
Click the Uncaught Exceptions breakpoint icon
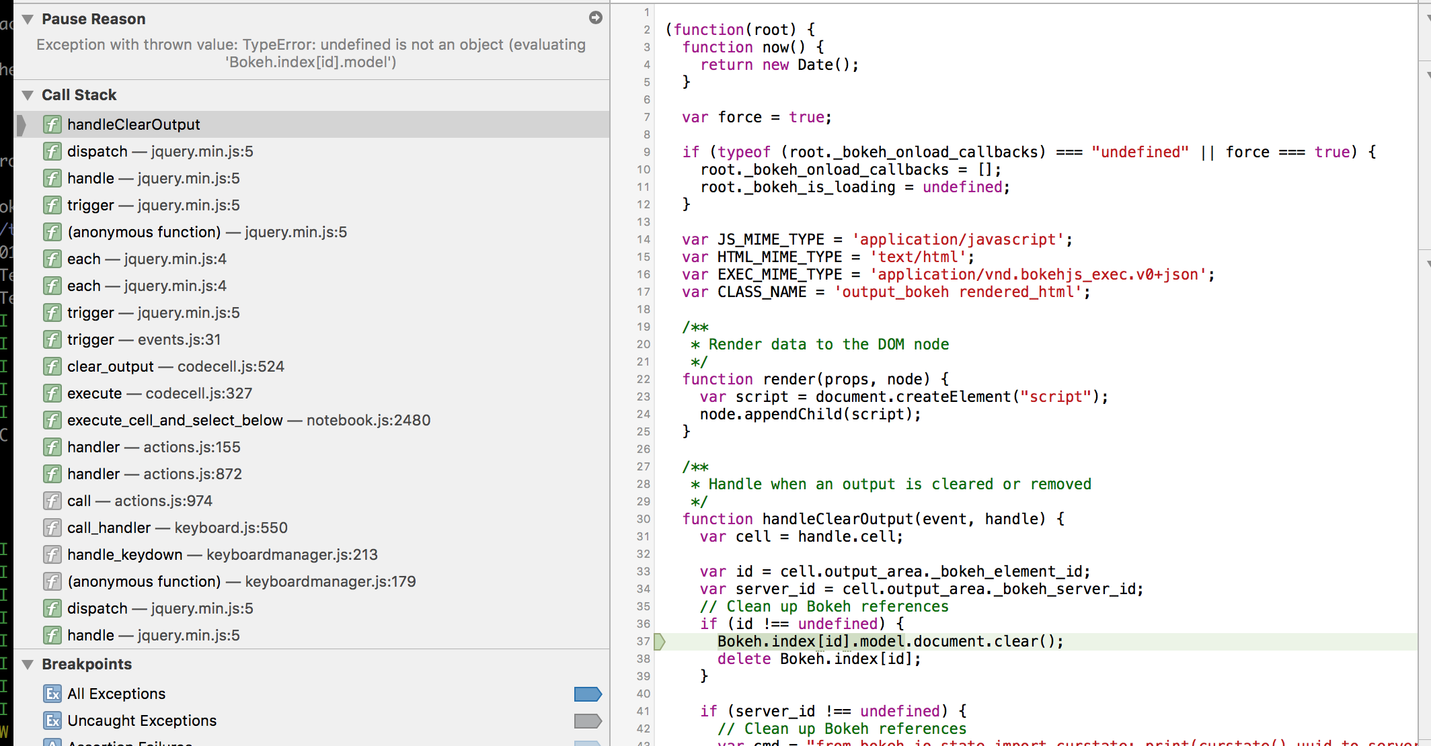(x=52, y=720)
